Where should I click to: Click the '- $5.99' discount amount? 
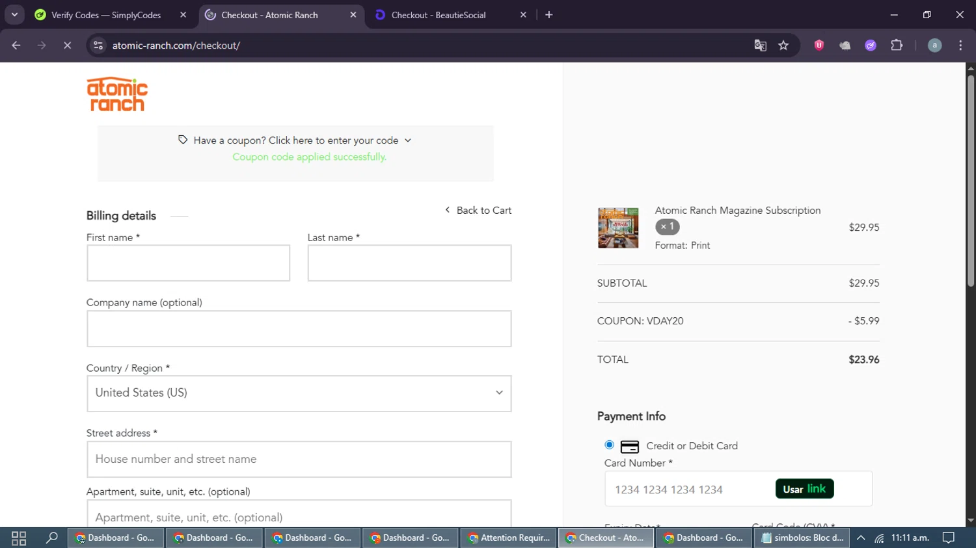(x=864, y=321)
